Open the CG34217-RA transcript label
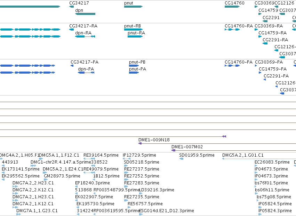 (x=83, y=26)
